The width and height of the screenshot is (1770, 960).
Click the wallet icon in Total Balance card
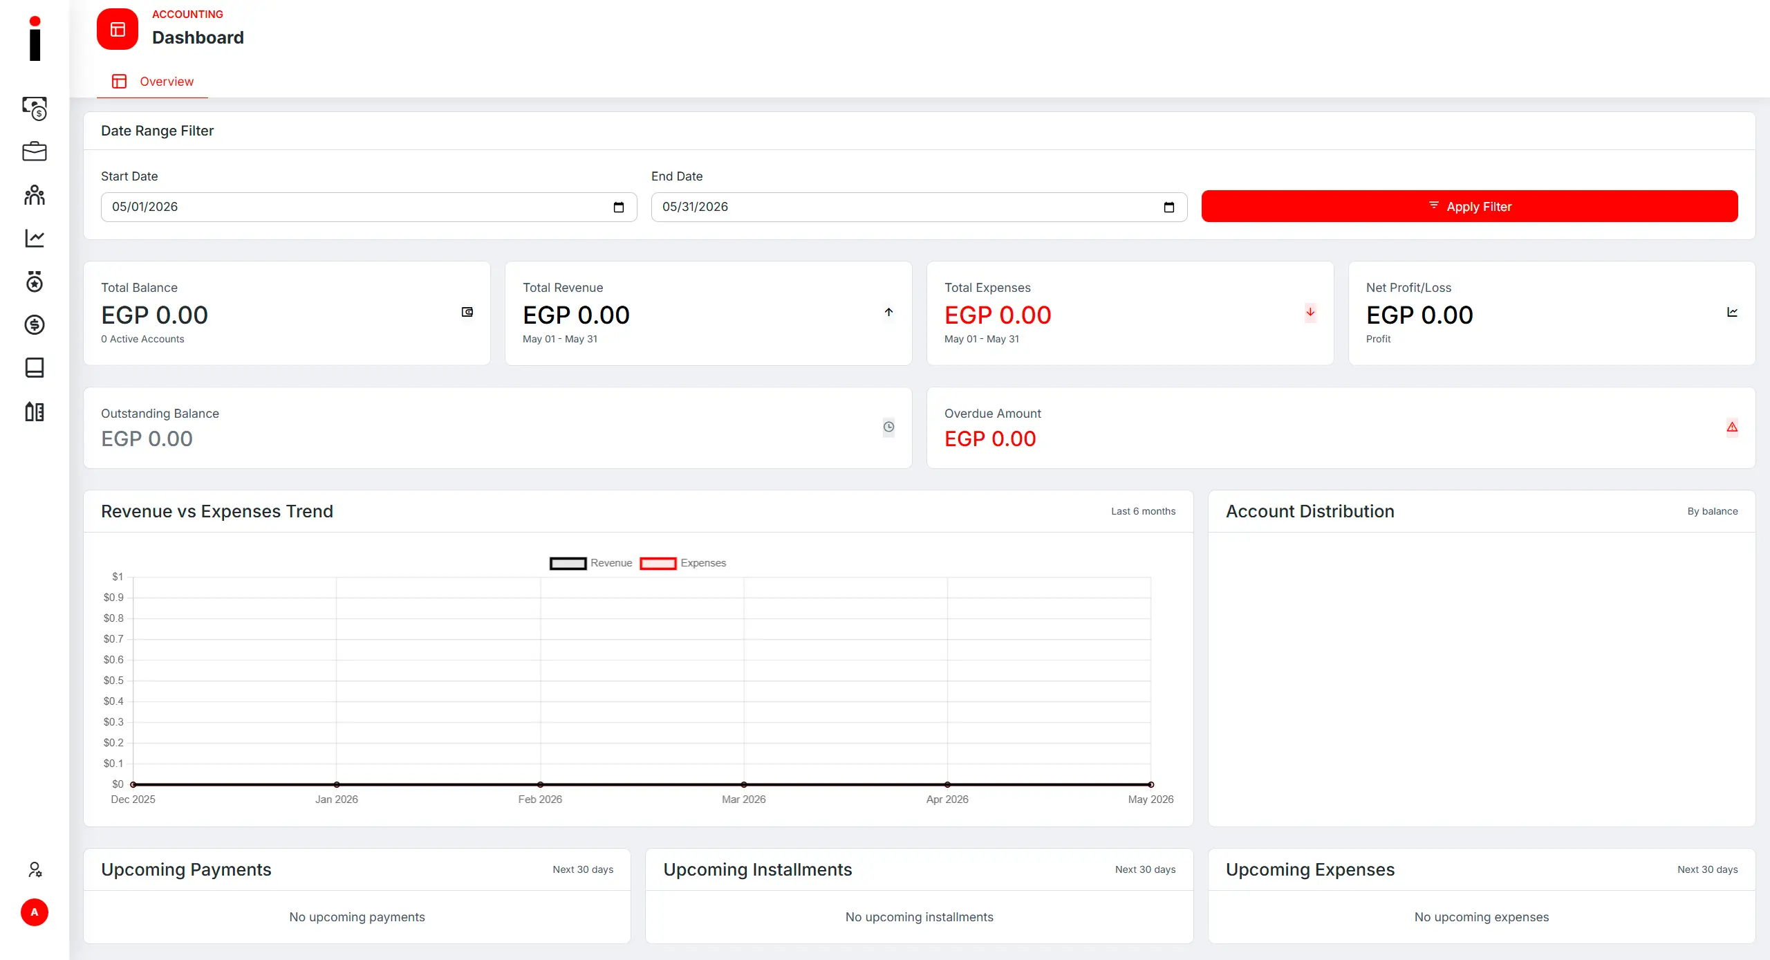click(x=467, y=312)
